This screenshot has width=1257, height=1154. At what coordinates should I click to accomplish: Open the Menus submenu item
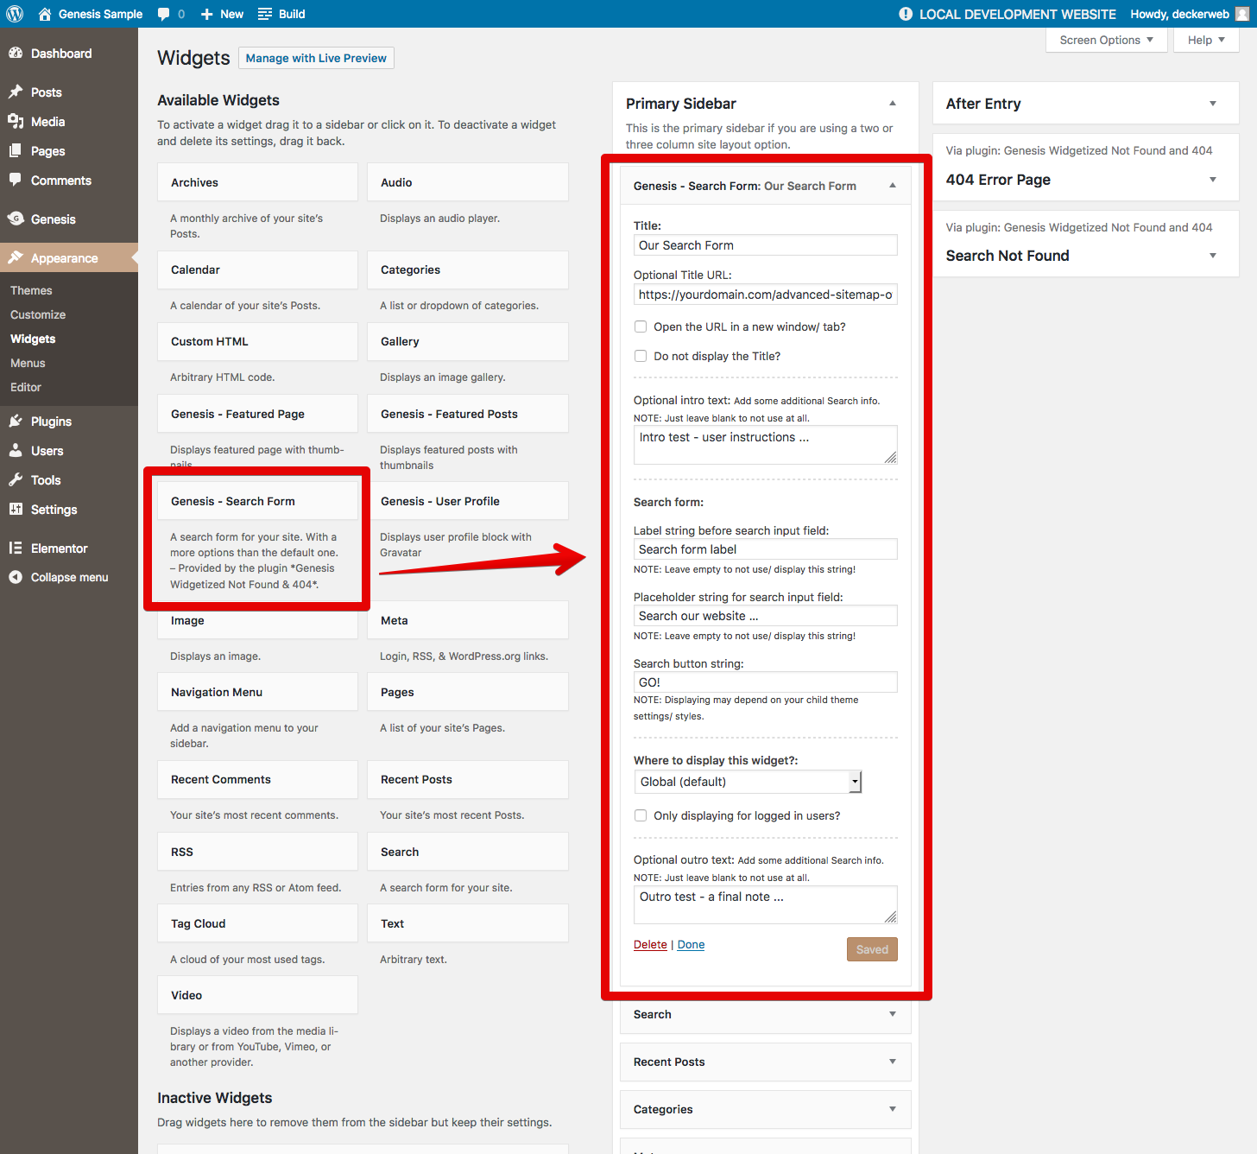28,363
